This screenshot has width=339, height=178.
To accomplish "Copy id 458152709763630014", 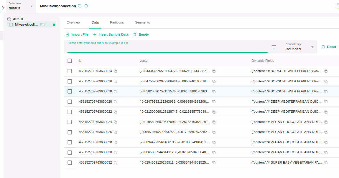I will click(x=116, y=71).
